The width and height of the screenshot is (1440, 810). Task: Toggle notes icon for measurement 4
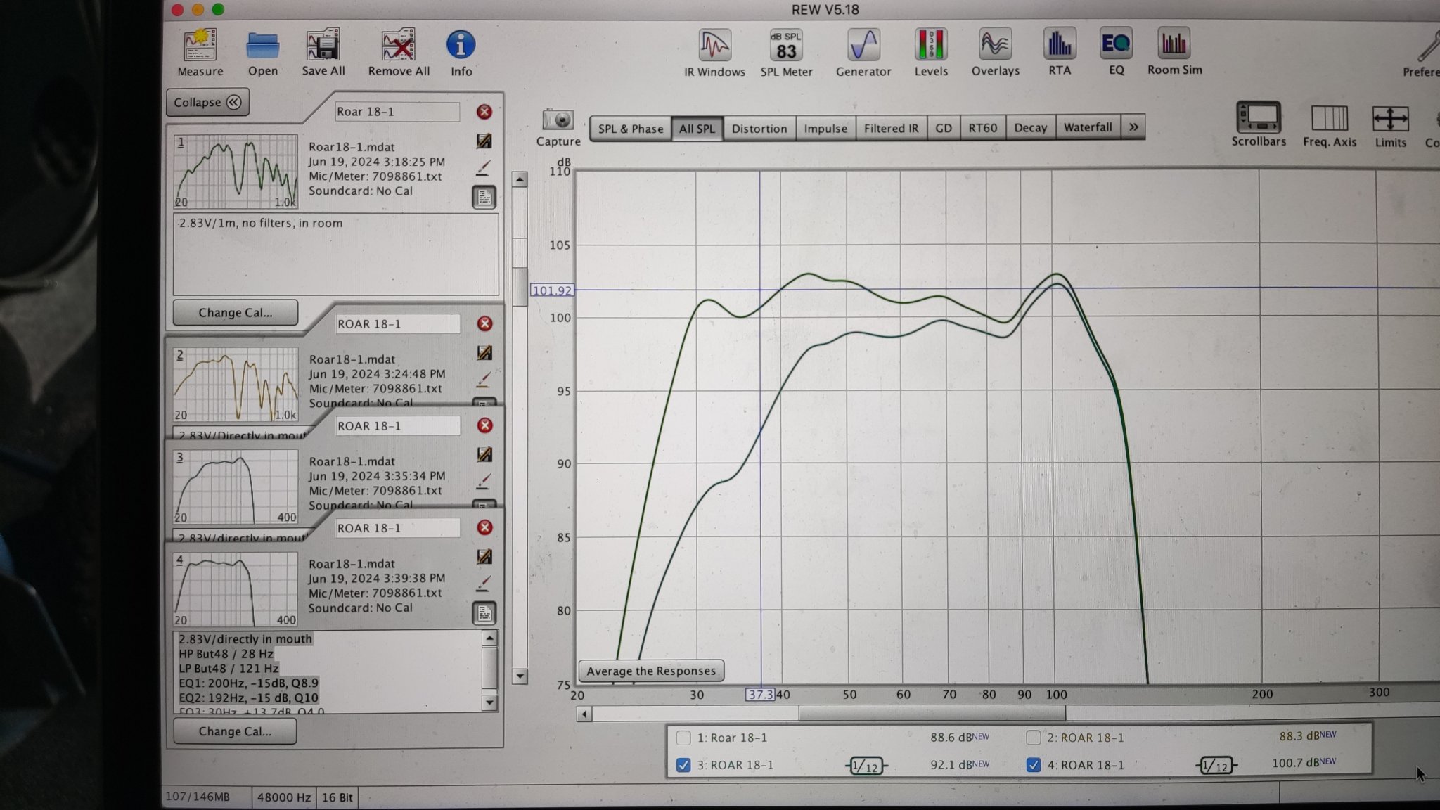pos(484,613)
